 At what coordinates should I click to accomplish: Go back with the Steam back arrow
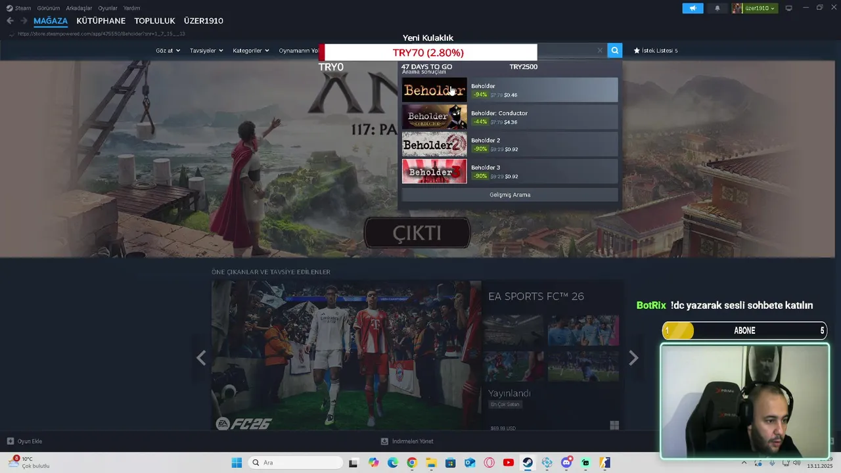pyautogui.click(x=10, y=21)
